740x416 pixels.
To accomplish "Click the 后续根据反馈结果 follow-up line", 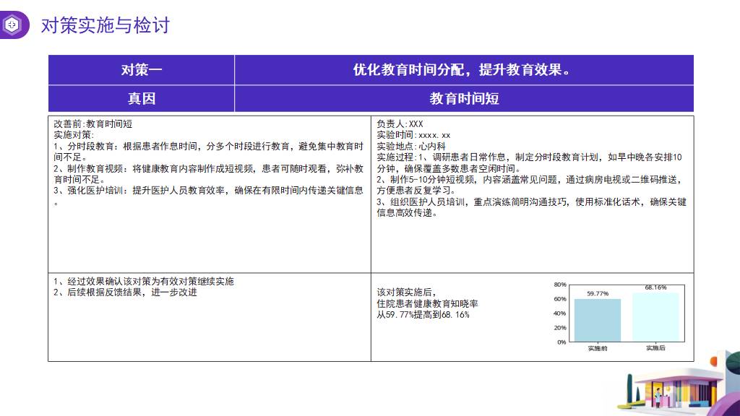I will (x=125, y=292).
